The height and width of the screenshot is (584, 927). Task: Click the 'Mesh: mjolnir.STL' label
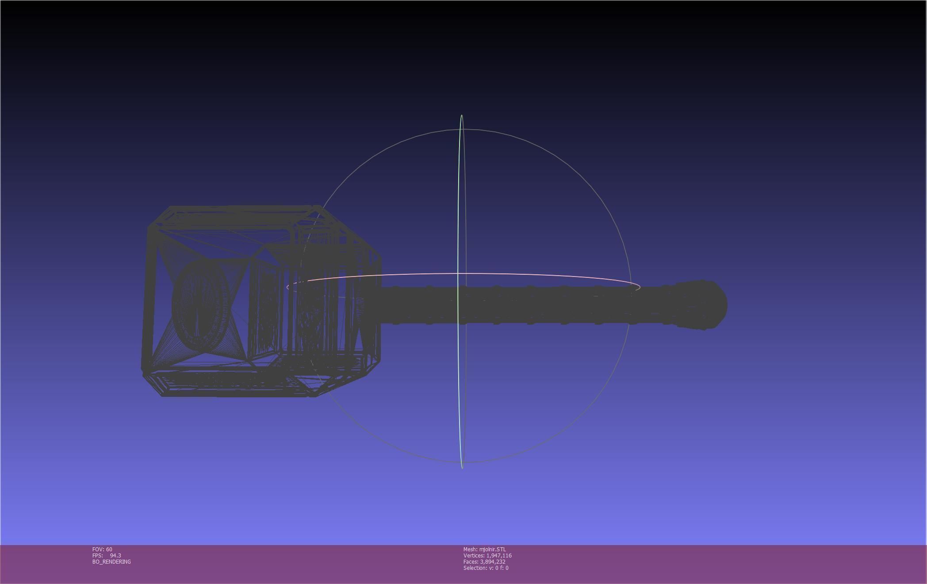coord(485,549)
